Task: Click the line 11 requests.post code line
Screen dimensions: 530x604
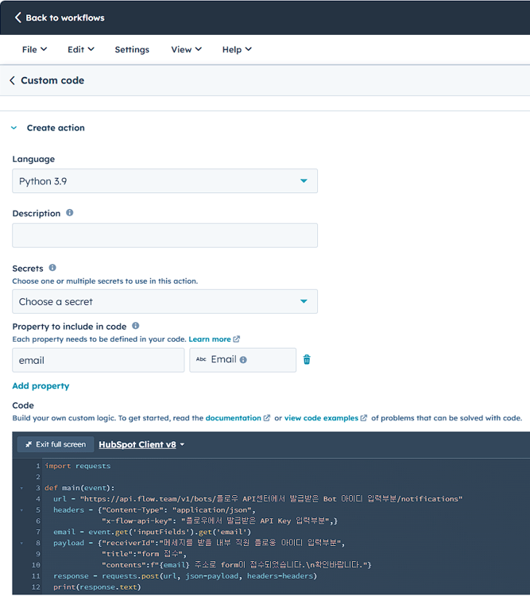Action: (x=185, y=576)
